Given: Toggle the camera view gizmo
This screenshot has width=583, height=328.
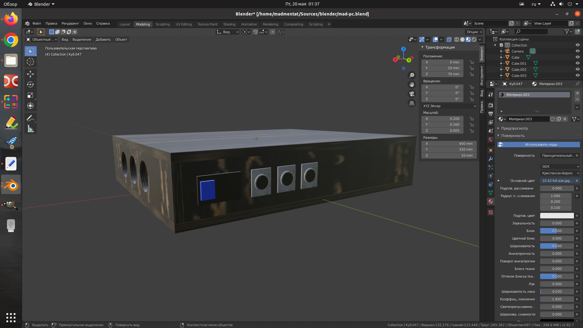Looking at the screenshot, I should tap(412, 94).
